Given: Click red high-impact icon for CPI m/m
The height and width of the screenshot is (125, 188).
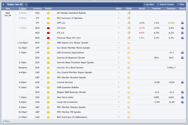Looking at the screenshot, I should click(48, 28).
